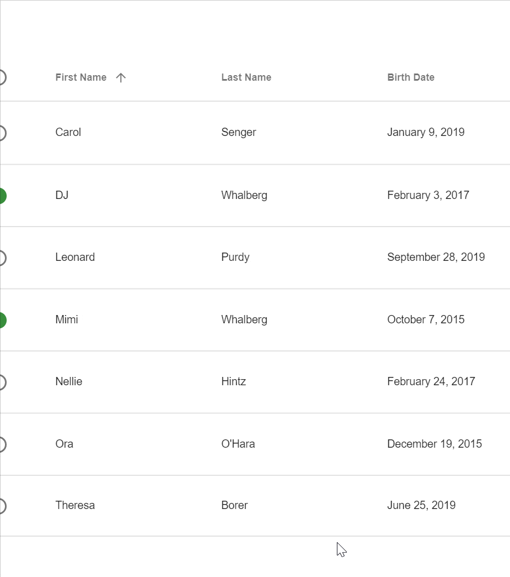Click the February 3, 2017 birth date
The image size is (510, 577).
click(428, 195)
